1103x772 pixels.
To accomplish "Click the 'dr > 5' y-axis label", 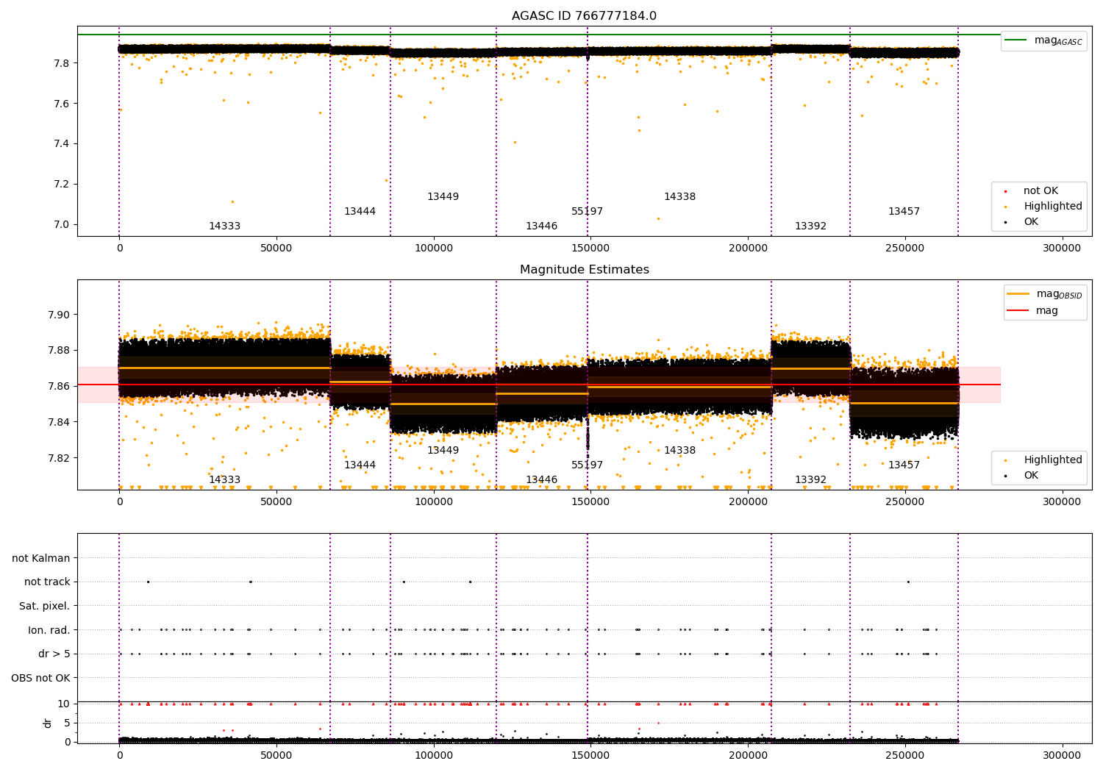I will click(54, 654).
